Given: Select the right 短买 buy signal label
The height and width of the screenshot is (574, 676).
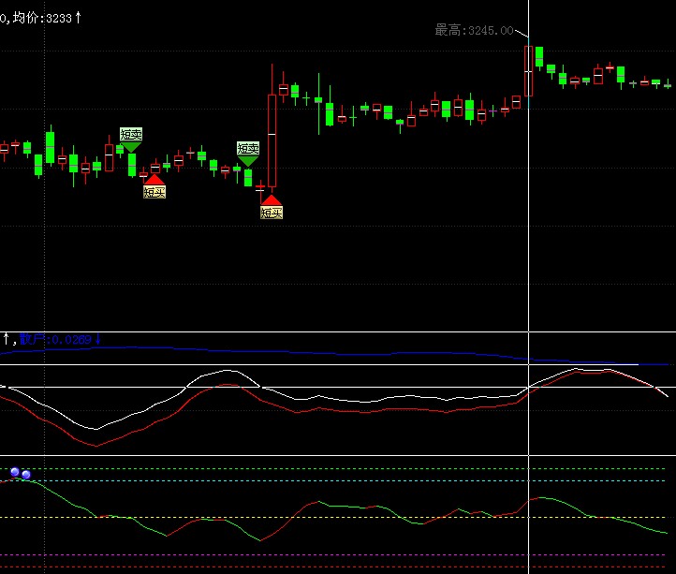Looking at the screenshot, I should pyautogui.click(x=272, y=213).
